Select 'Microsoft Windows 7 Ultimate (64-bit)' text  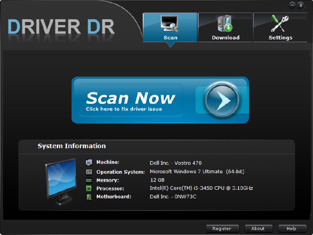[x=197, y=172]
